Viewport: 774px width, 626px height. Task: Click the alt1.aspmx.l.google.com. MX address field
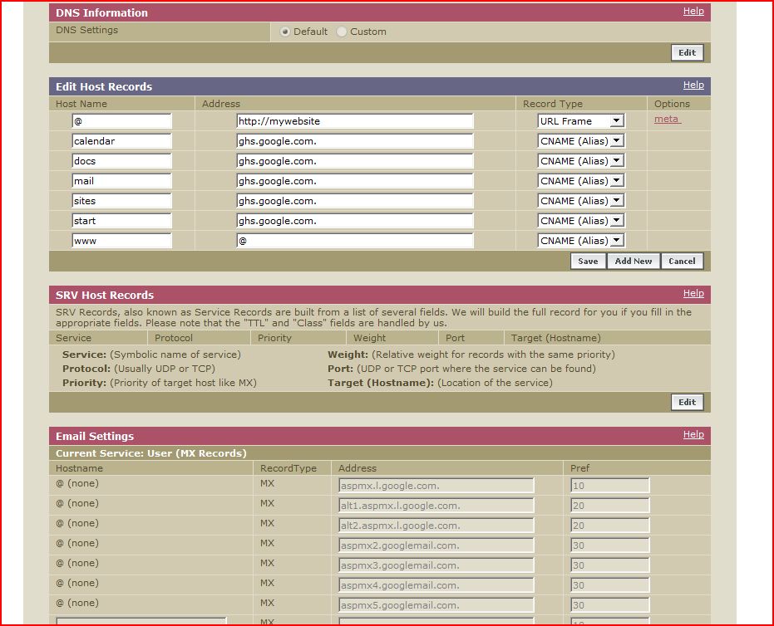[436, 506]
